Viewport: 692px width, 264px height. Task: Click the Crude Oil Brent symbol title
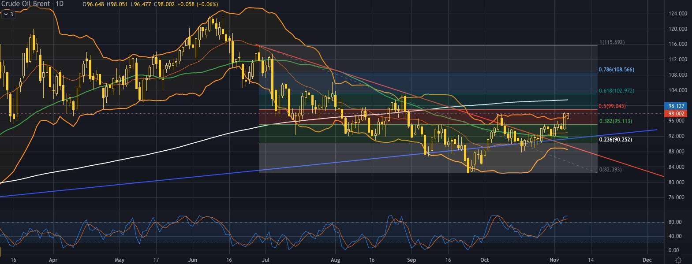(26, 4)
